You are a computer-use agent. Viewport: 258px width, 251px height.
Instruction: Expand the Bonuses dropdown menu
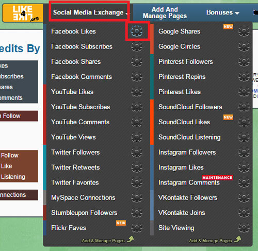coord(223,12)
